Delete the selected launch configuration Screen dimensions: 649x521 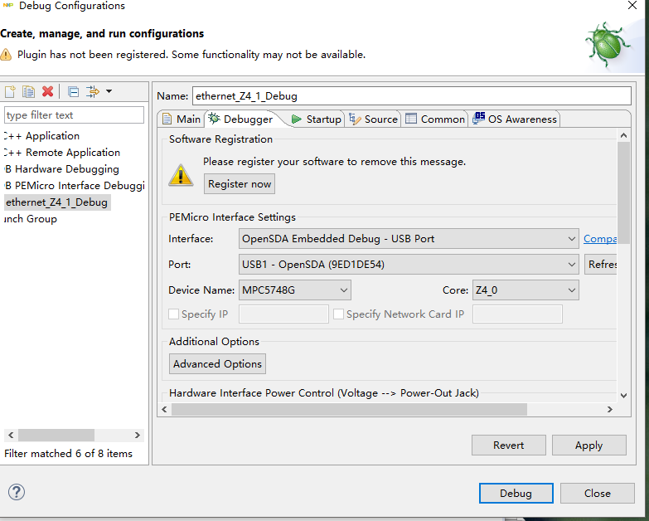pyautogui.click(x=48, y=91)
